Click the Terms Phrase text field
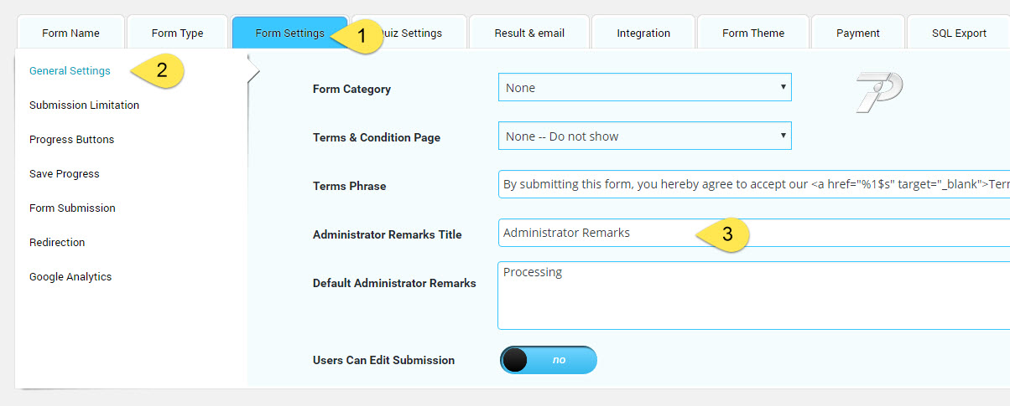This screenshot has width=1010, height=406. [x=754, y=184]
